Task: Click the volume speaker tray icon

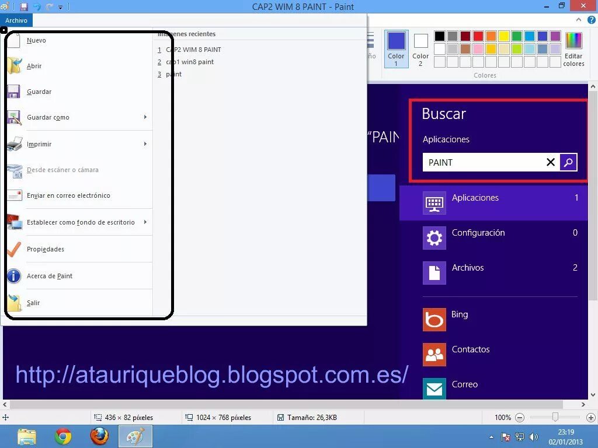Action: pyautogui.click(x=533, y=437)
